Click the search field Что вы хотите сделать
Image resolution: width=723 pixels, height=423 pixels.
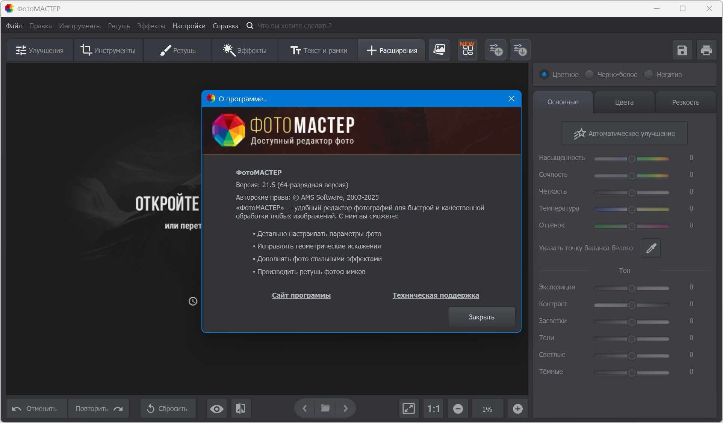[x=294, y=26]
